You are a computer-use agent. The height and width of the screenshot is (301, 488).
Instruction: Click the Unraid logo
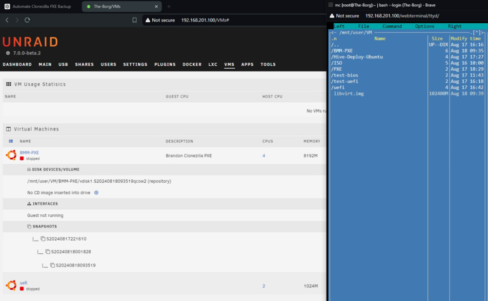pyautogui.click(x=30, y=41)
